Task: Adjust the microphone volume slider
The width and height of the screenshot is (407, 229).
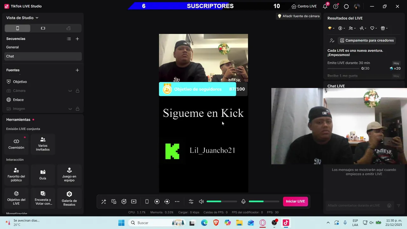Action: click(264, 202)
